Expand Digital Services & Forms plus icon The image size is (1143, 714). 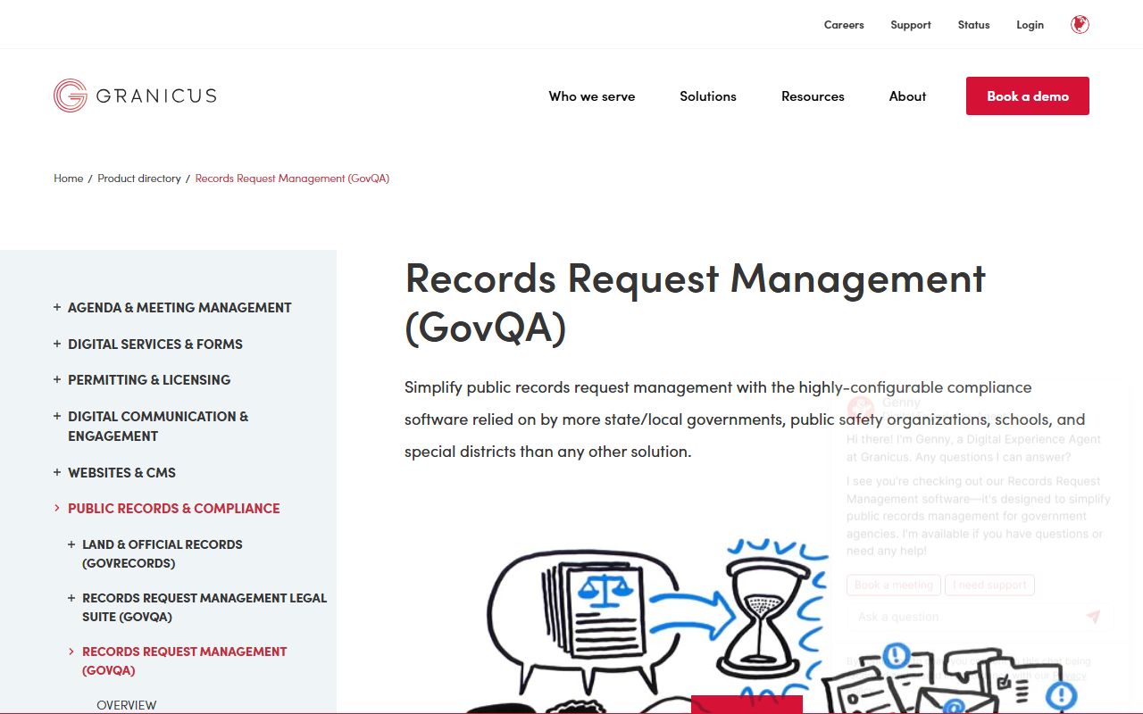[x=57, y=344]
